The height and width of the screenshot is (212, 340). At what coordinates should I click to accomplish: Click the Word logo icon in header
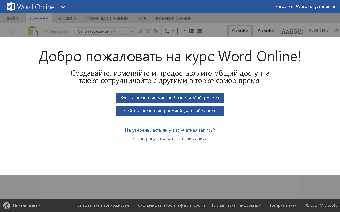[x=11, y=7]
